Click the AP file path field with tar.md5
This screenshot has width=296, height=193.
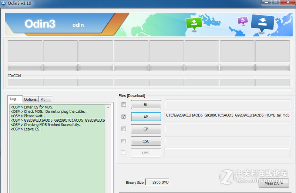[x=228, y=116]
